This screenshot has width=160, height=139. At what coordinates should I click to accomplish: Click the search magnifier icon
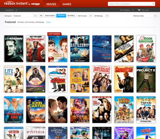[153, 4]
